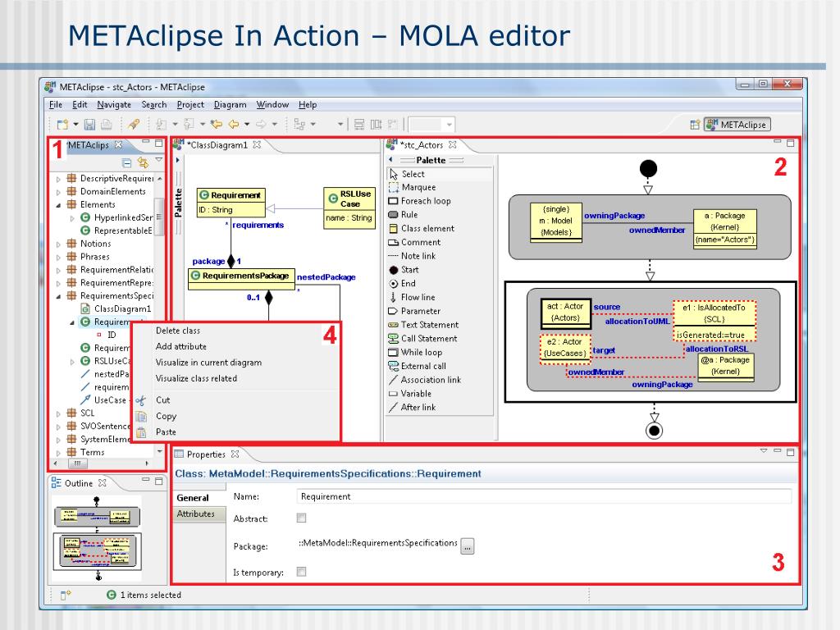The width and height of the screenshot is (840, 630).
Task: Choose the Foreach loop palette tool
Action: tap(419, 201)
